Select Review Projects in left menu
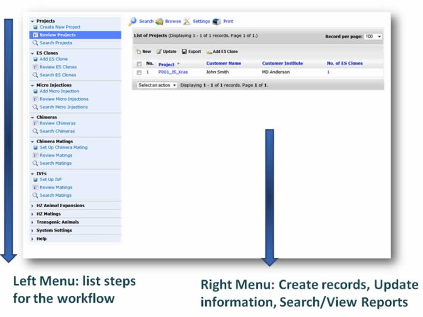The width and height of the screenshot is (423, 317). [x=57, y=35]
